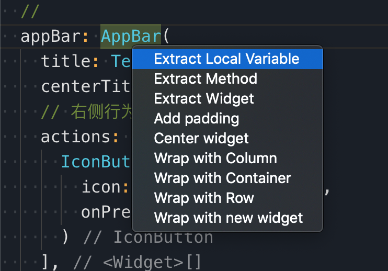The height and width of the screenshot is (271, 388).
Task: Place cursor on title property
Action: tap(66, 61)
